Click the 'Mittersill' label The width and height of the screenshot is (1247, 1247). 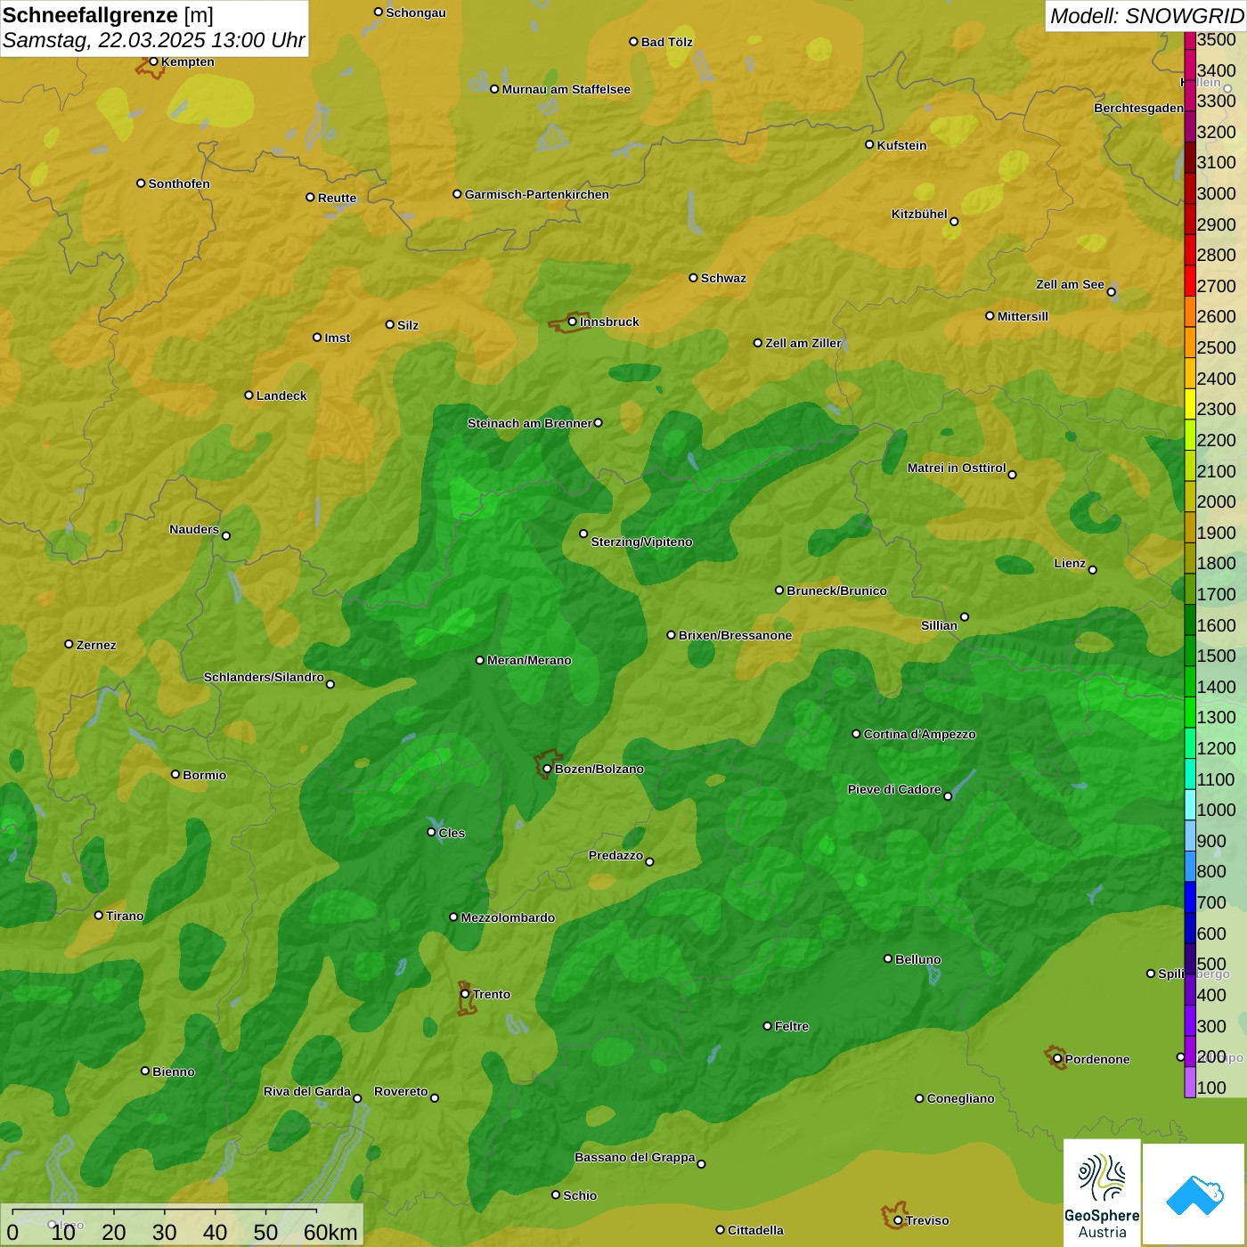point(1023,316)
